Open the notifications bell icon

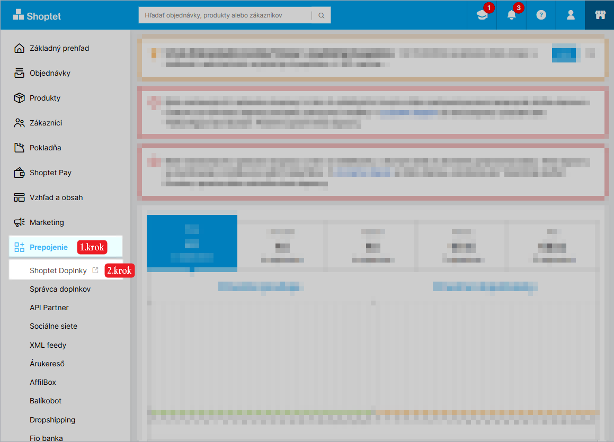point(511,15)
